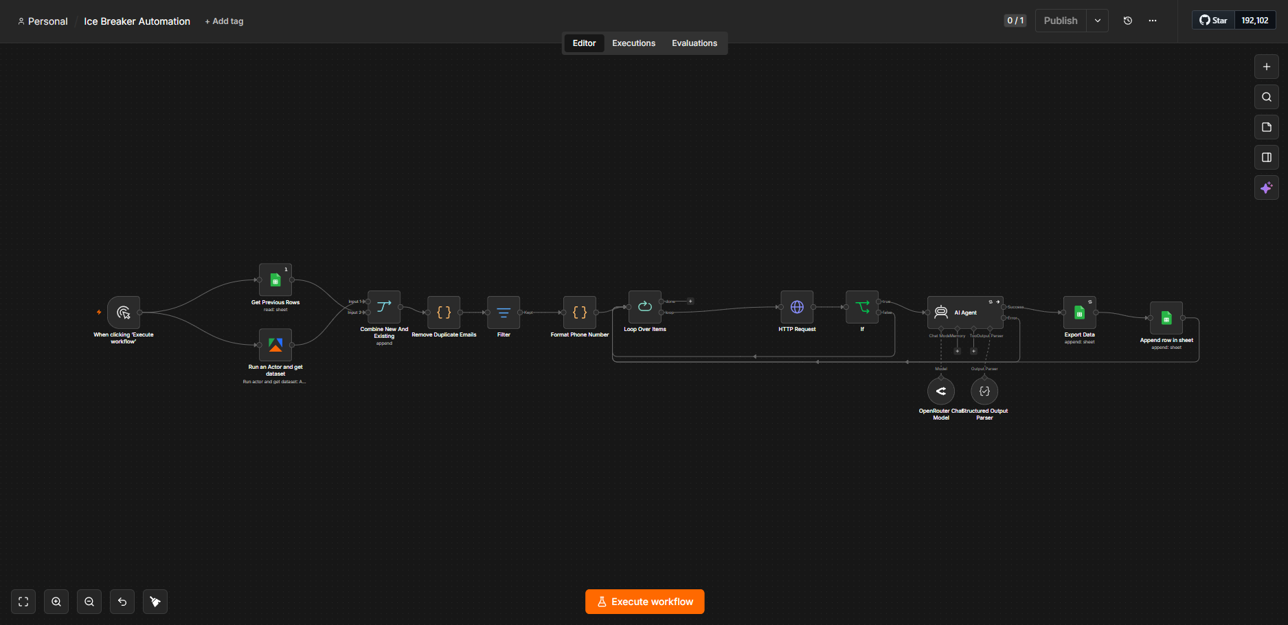Open the Get Previous Rows Google Sheets node
Image resolution: width=1288 pixels, height=625 pixels.
coord(275,280)
